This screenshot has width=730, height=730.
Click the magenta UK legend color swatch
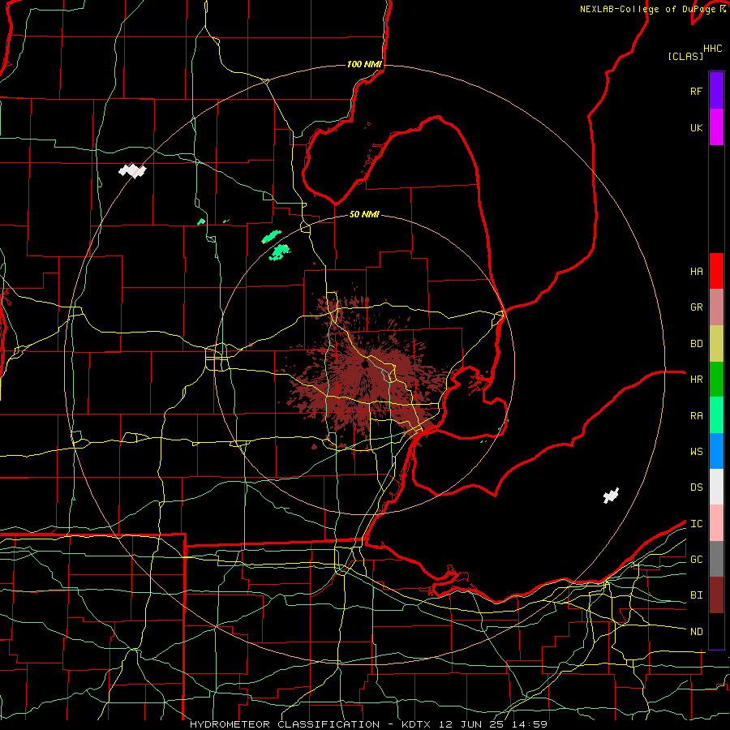pos(716,127)
